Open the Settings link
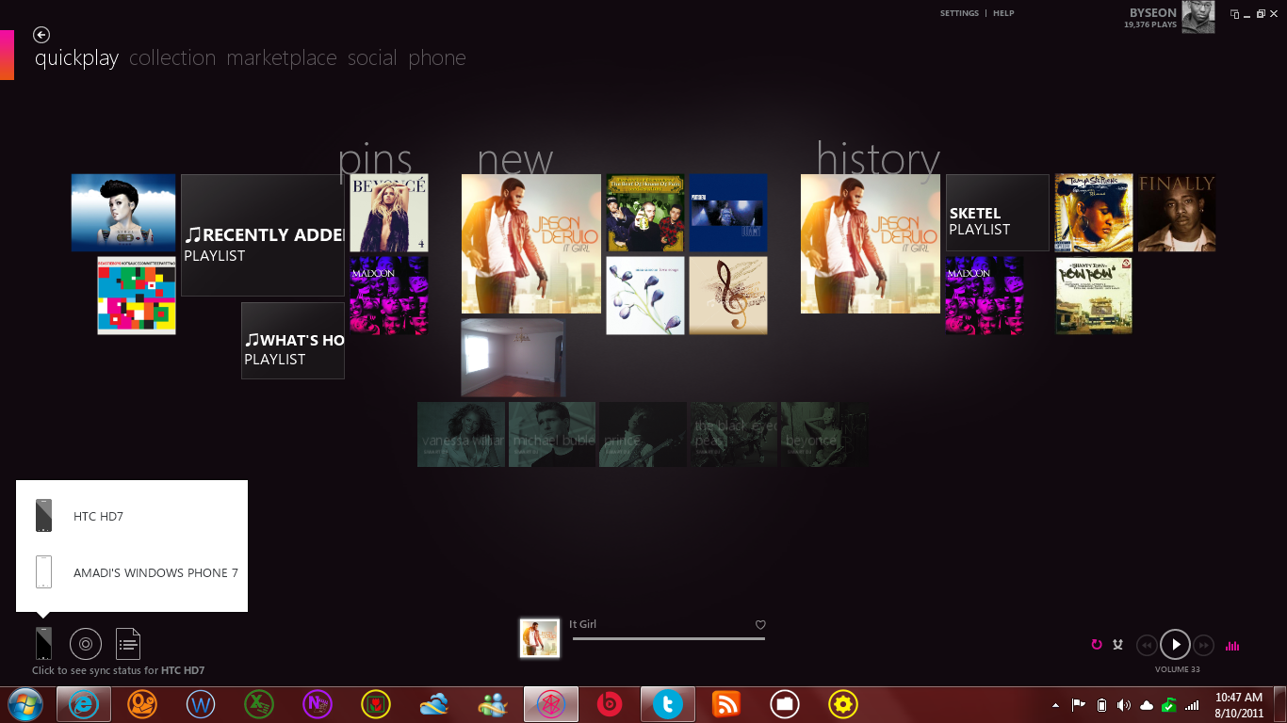The height and width of the screenshot is (723, 1287). (959, 13)
